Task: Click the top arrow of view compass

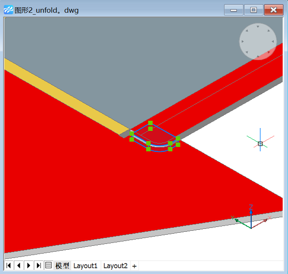Action: tap(258, 27)
